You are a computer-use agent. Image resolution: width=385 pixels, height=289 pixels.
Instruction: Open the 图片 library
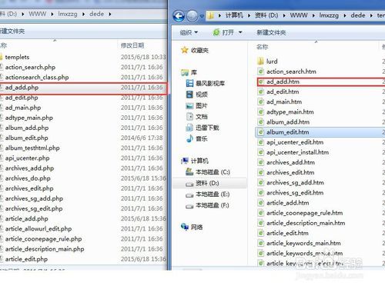196,105
